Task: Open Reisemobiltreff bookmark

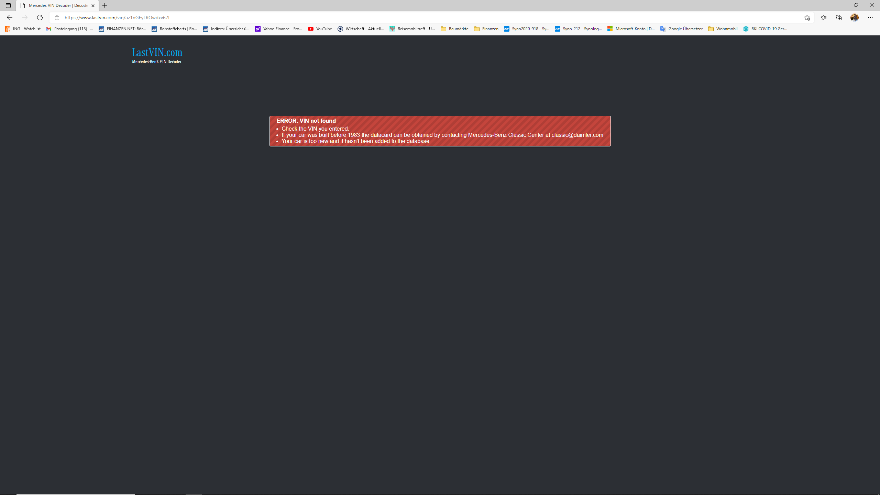Action: (412, 29)
